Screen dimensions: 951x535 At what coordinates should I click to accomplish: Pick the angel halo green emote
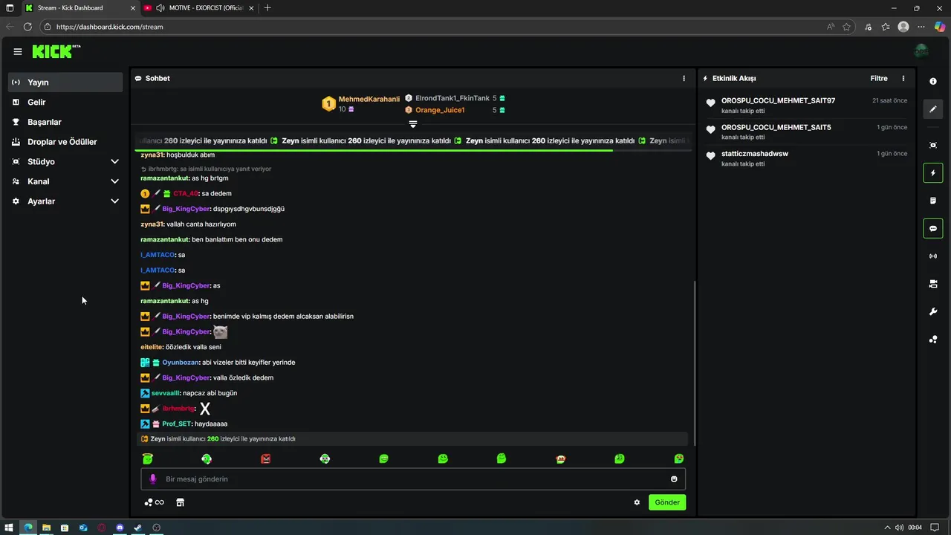(x=147, y=458)
